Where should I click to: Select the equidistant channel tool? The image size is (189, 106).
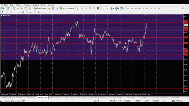click(x=23, y=12)
